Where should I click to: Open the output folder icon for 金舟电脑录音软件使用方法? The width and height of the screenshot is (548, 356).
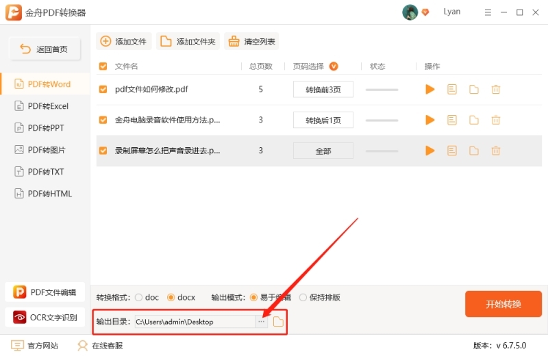click(474, 120)
